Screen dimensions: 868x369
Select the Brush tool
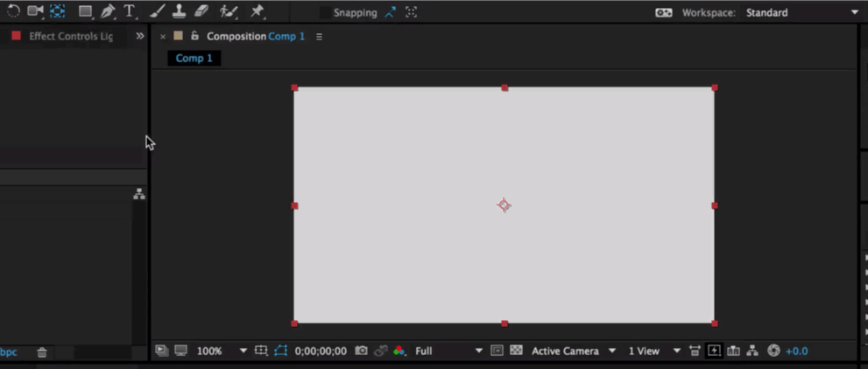coord(158,11)
